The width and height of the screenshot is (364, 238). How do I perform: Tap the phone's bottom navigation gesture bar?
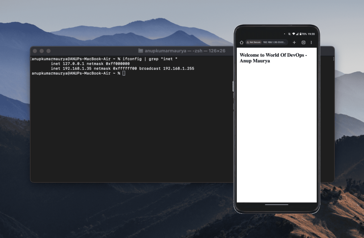[x=277, y=204]
